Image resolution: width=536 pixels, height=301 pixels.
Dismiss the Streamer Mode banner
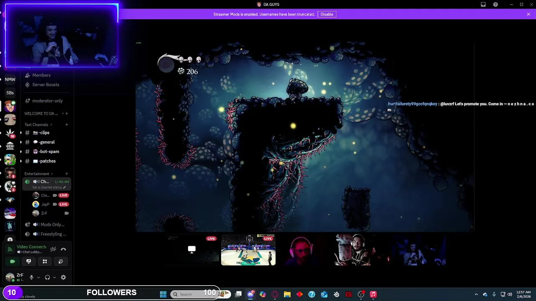pos(528,14)
